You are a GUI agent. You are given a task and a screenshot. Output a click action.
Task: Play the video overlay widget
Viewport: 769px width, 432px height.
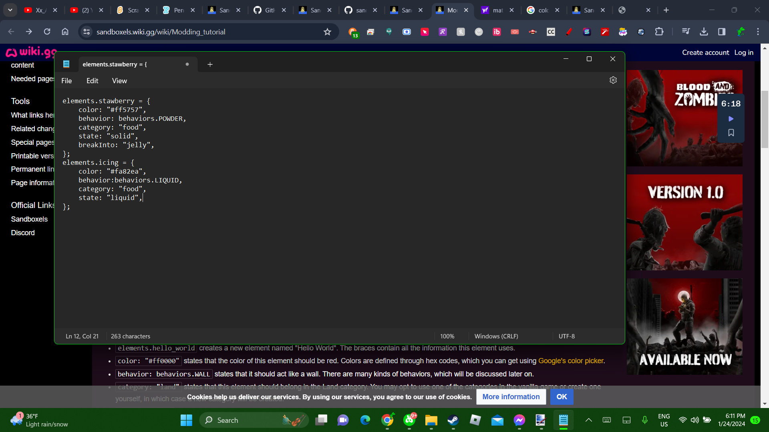731,119
